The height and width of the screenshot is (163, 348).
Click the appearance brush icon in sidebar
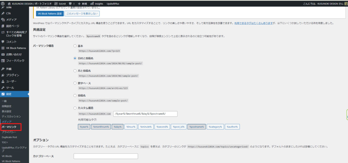(x=3, y=69)
